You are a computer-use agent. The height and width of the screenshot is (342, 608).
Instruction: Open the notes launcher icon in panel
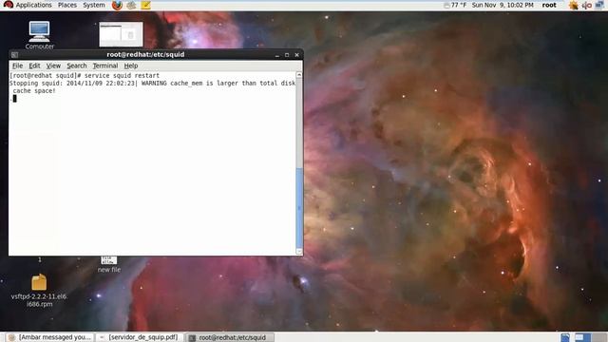pyautogui.click(x=145, y=5)
